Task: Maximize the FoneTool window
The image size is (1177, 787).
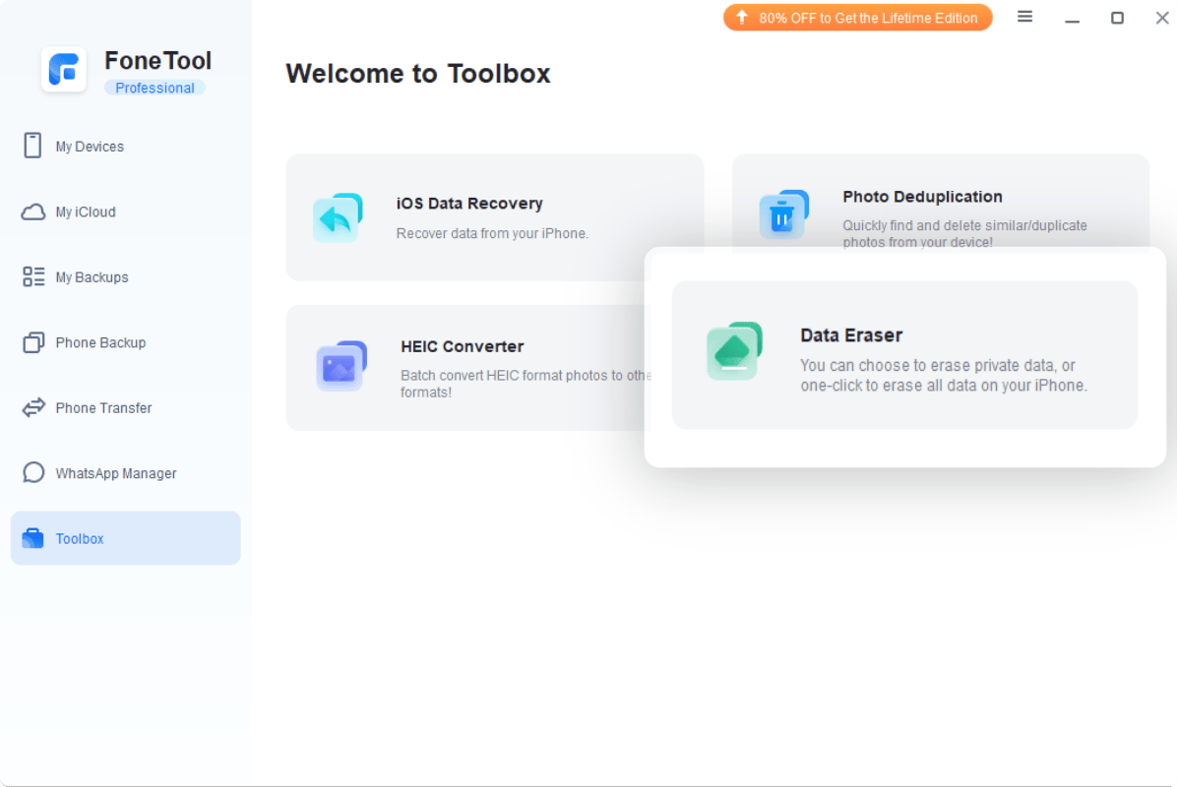Action: 1117,18
